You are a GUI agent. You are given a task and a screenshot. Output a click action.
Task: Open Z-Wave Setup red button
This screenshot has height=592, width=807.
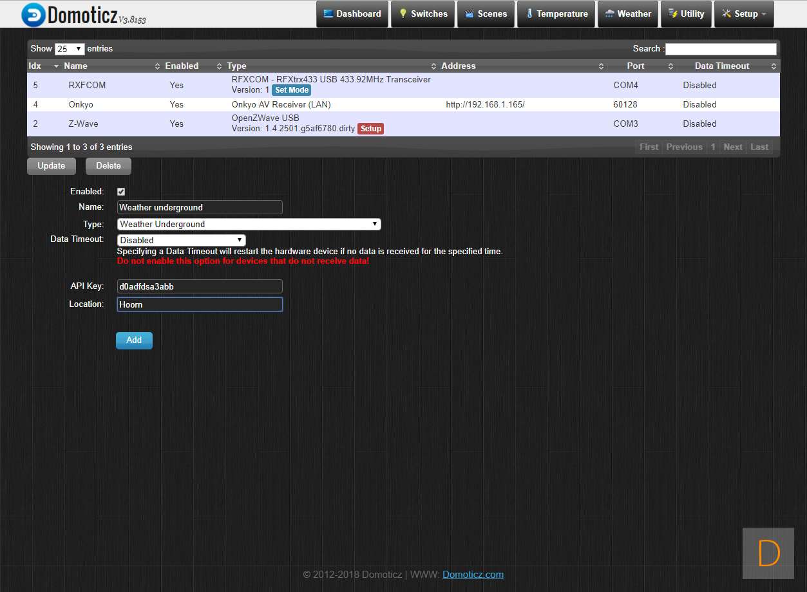coord(370,129)
